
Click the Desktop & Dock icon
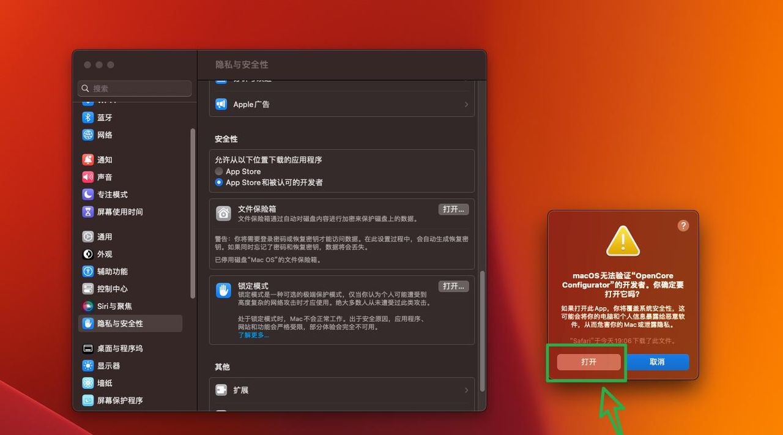point(88,349)
